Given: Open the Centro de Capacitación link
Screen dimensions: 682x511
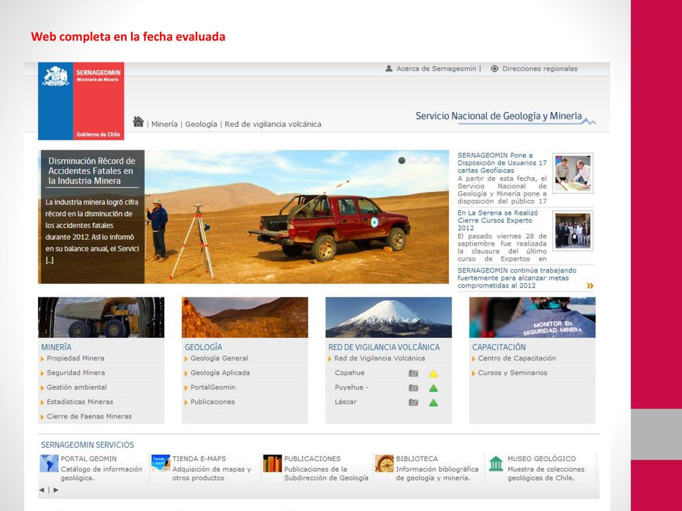Looking at the screenshot, I should coord(517,358).
